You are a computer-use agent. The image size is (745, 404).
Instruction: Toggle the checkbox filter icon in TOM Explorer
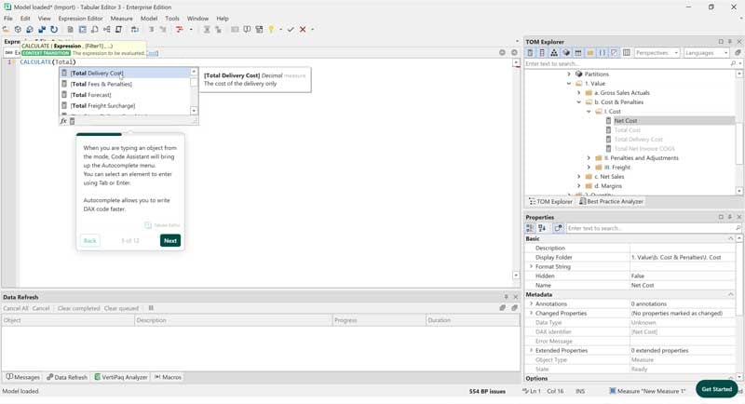pos(615,53)
